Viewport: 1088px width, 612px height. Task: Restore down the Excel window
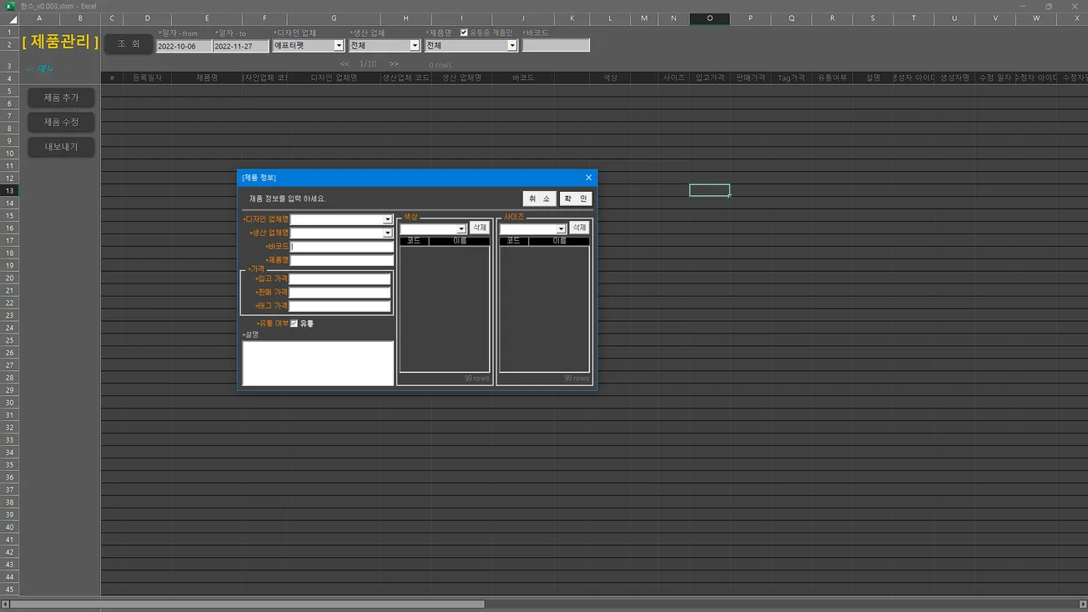1049,6
